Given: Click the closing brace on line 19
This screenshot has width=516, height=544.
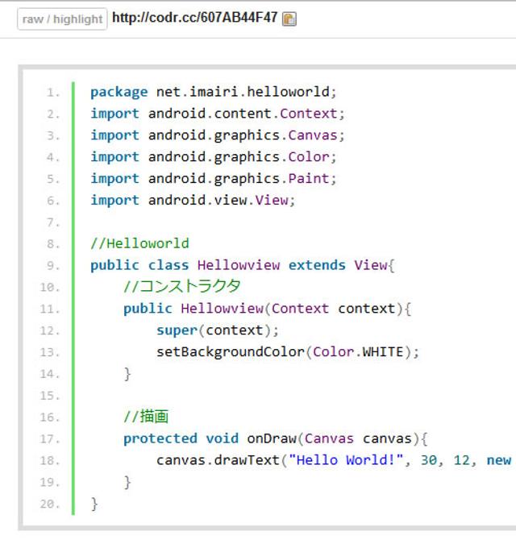Looking at the screenshot, I should (x=127, y=482).
